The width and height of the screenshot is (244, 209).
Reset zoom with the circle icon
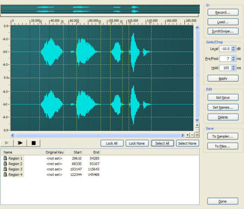pos(197,135)
